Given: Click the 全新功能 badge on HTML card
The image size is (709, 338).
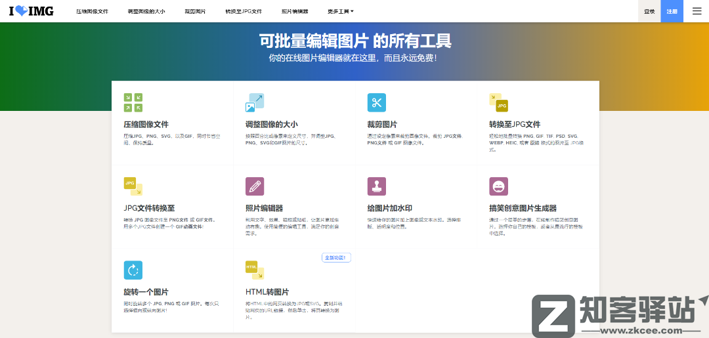Looking at the screenshot, I should pos(336,258).
